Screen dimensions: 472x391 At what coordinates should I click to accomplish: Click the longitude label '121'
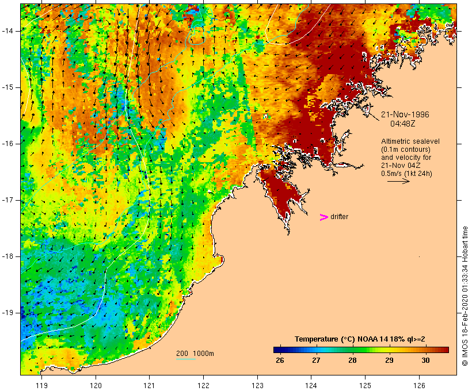149,385
